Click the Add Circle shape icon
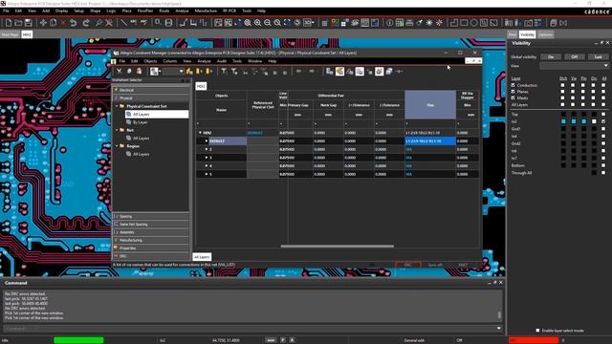 click(x=474, y=23)
